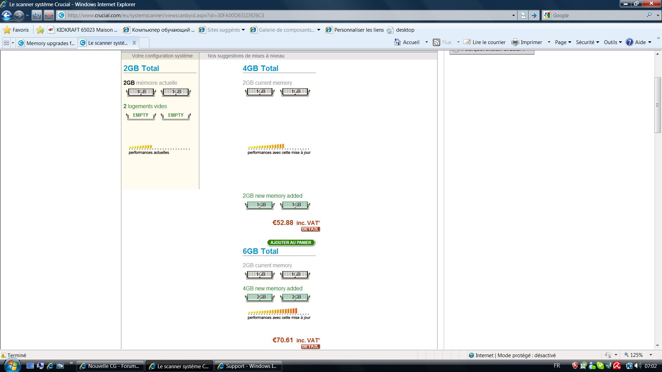Click the Refresh page icon
Screen dimensions: 662x372
[37, 15]
